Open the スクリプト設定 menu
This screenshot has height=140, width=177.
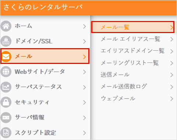click(x=45, y=133)
